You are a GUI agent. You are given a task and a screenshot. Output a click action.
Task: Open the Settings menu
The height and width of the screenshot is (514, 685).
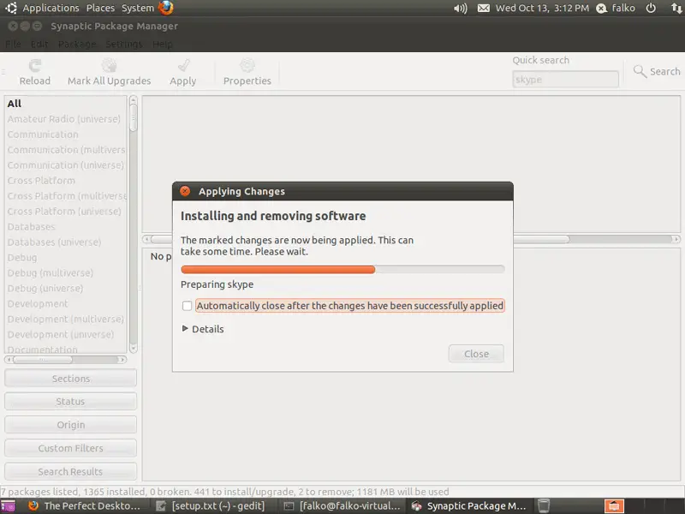tap(124, 45)
